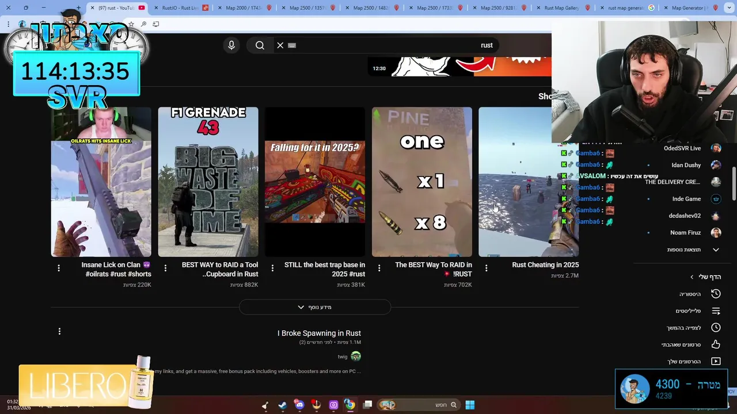
Task: Open Your videos play icon
Action: pyautogui.click(x=716, y=361)
